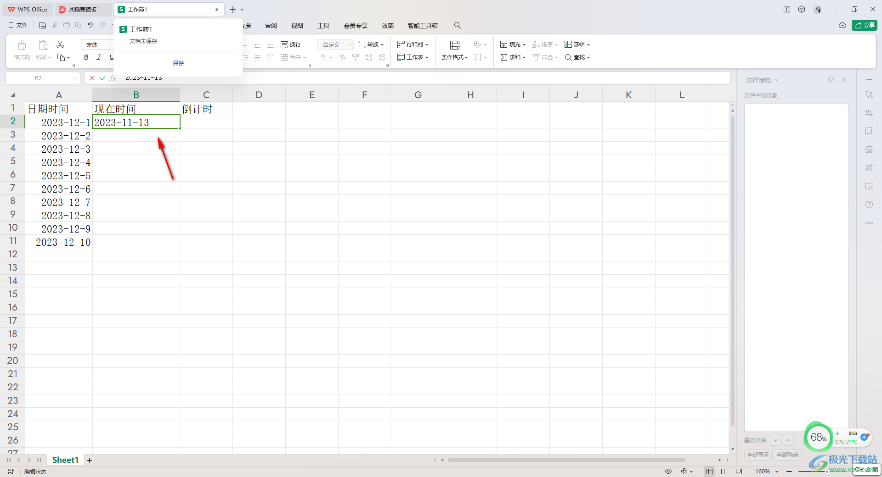Toggle bold formatting

86,57
